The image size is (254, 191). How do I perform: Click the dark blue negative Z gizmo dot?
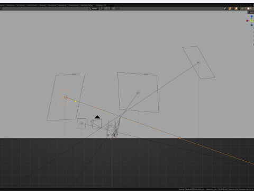point(252,25)
